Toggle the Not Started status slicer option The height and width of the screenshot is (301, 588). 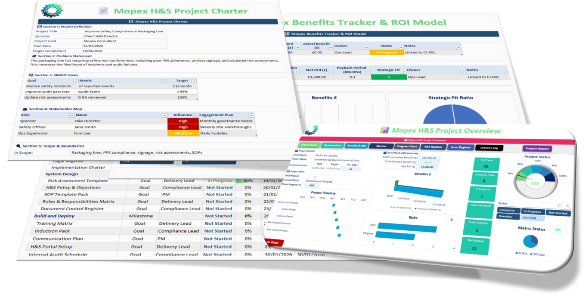(x=558, y=213)
